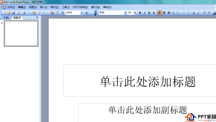
Task: Click the 104% zoom field
Action: [73, 13]
